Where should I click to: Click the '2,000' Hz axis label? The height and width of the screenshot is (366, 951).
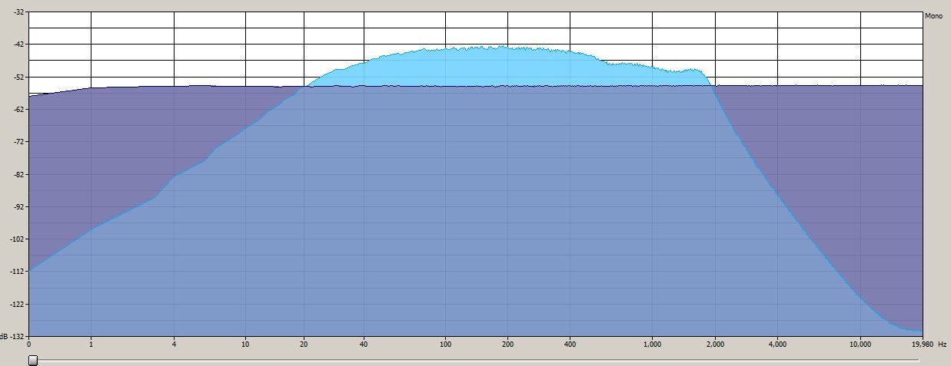point(715,345)
